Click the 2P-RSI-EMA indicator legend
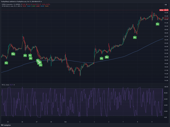This screenshot has width=170, height=127. tap(12, 6)
